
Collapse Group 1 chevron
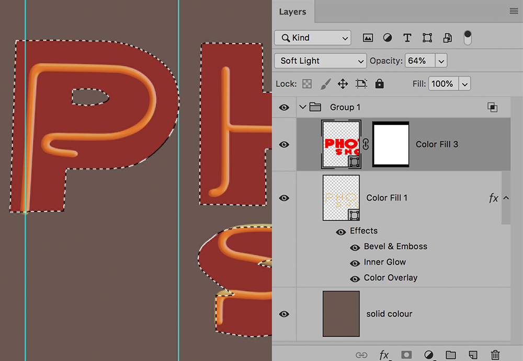302,107
